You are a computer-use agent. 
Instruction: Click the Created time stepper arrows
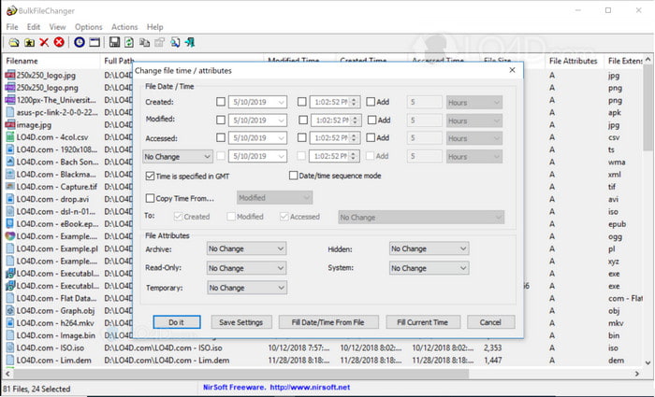[355, 102]
